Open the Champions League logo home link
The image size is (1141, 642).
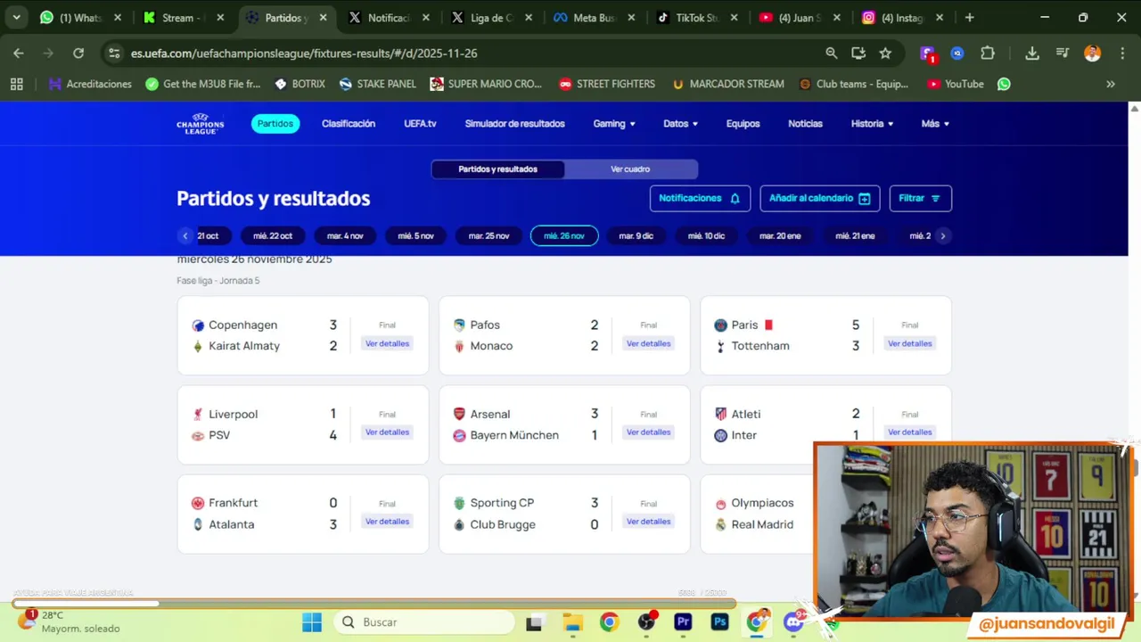[x=200, y=124]
